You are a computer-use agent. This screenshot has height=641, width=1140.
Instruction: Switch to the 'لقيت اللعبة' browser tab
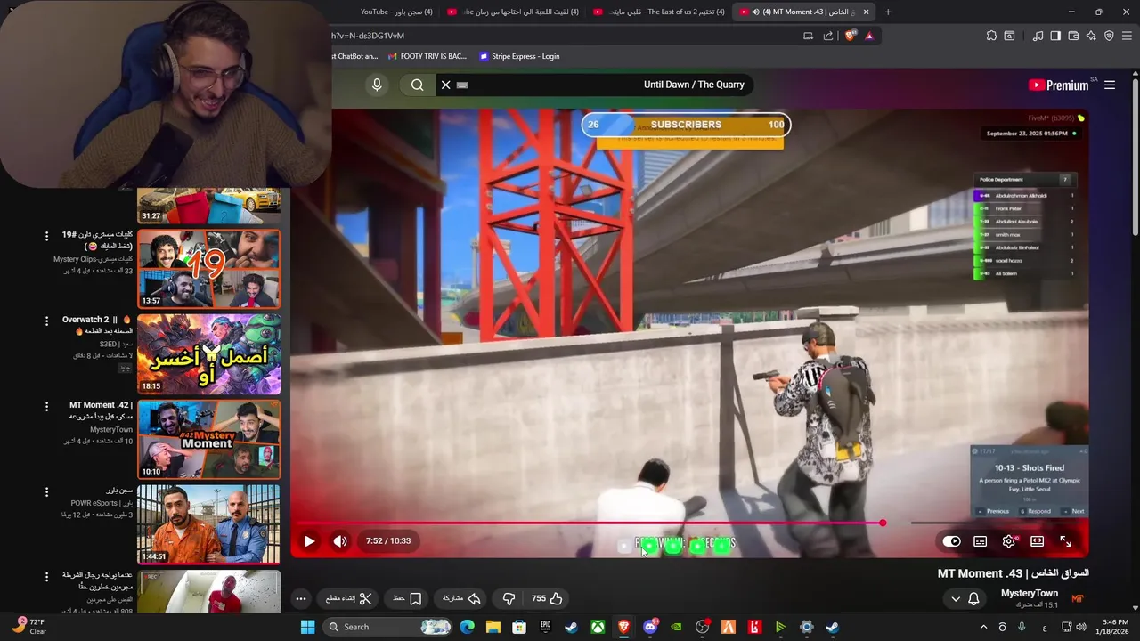pyautogui.click(x=512, y=12)
